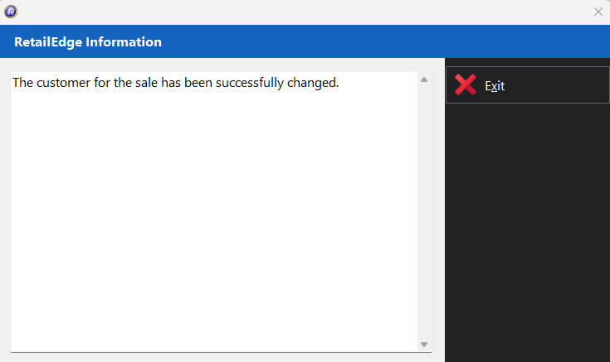Image resolution: width=610 pixels, height=362 pixels.
Task: Click the word "changed." ending the message
Action: [313, 83]
